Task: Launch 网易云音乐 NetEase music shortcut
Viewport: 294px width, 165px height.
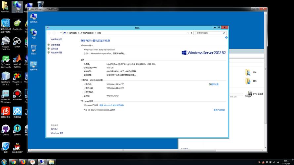Action: [5, 113]
